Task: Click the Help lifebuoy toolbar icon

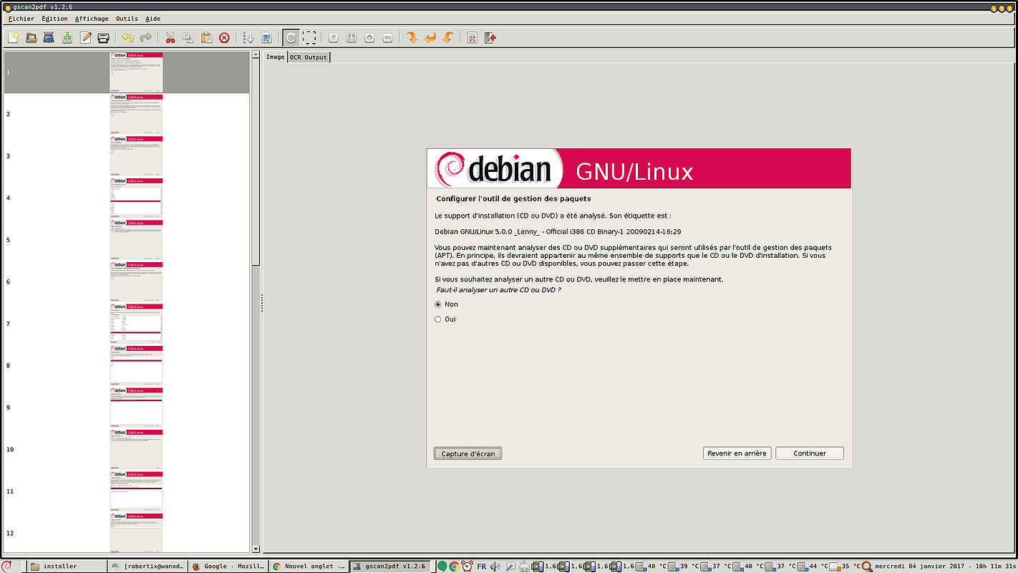Action: pyautogui.click(x=472, y=37)
